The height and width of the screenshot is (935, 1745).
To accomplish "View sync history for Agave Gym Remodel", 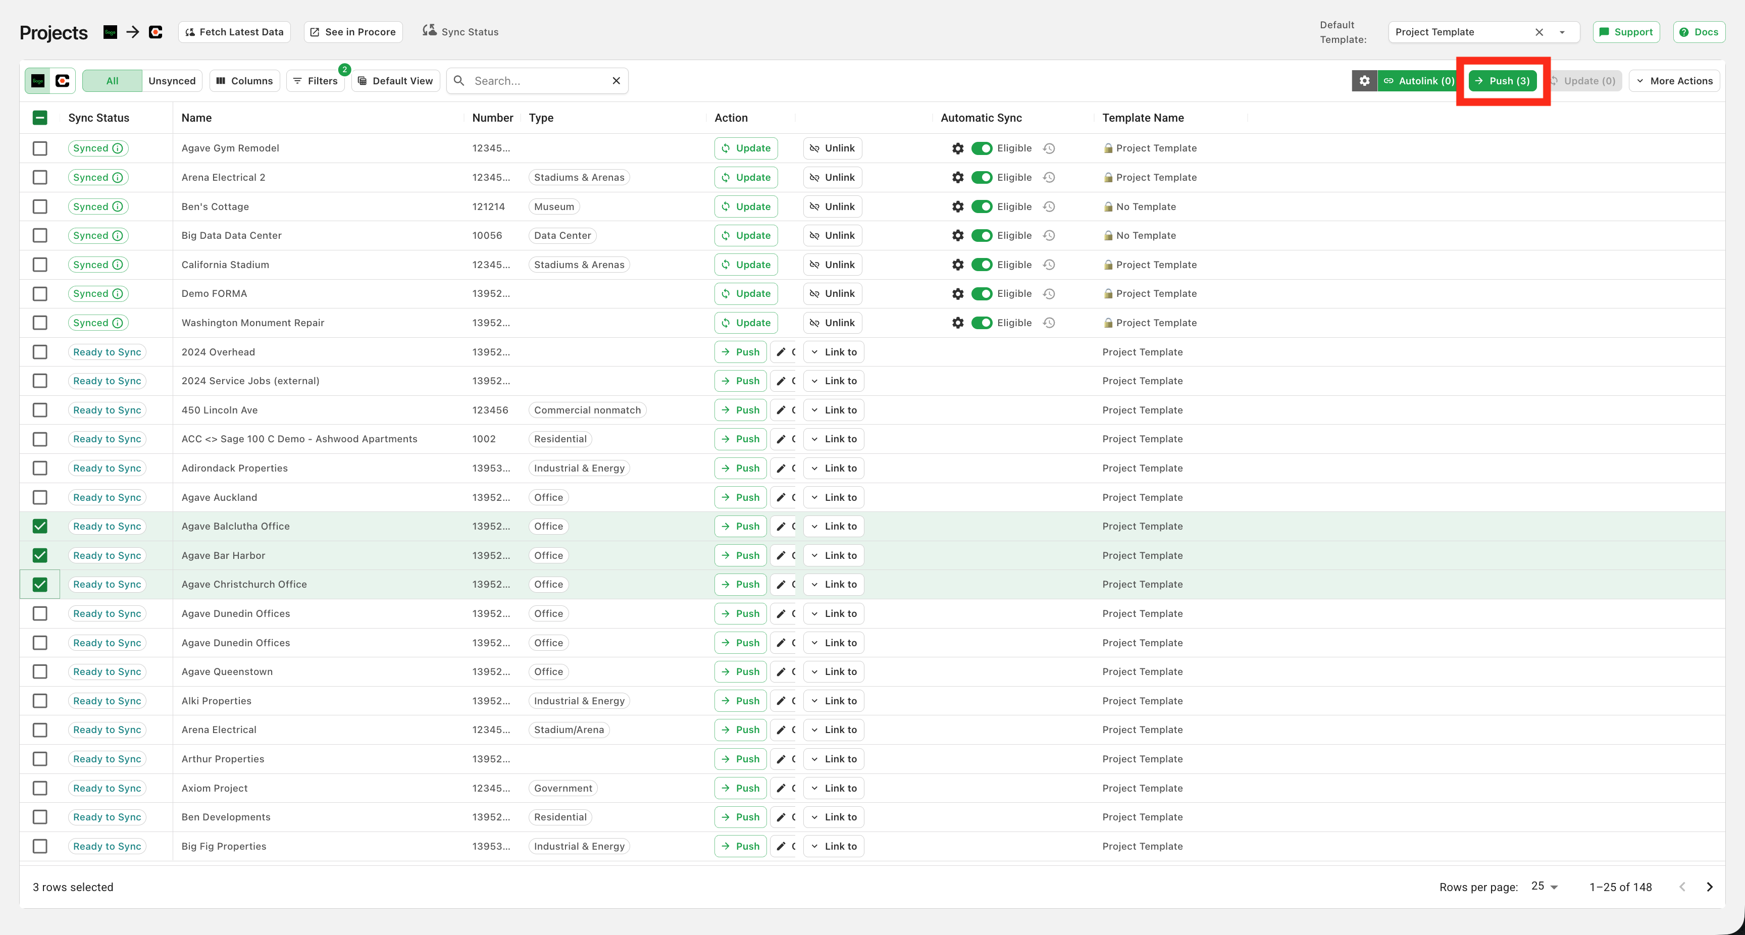I will (x=1049, y=148).
